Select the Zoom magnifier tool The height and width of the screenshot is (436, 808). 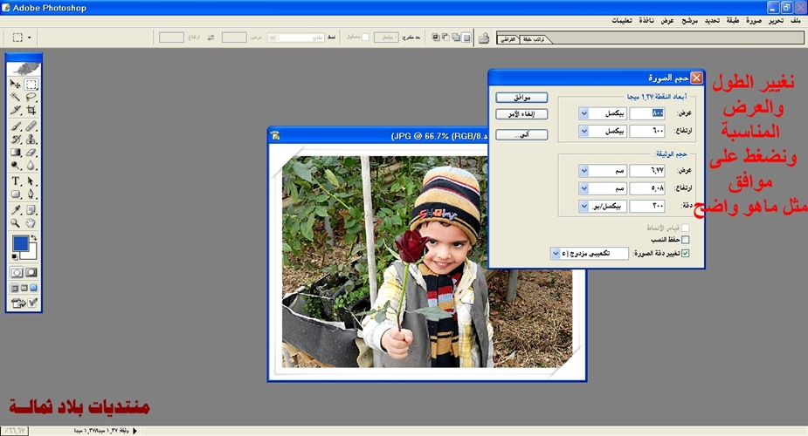click(16, 222)
